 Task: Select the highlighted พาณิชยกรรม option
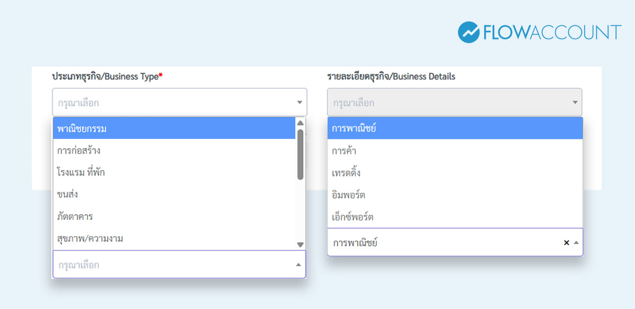159,128
